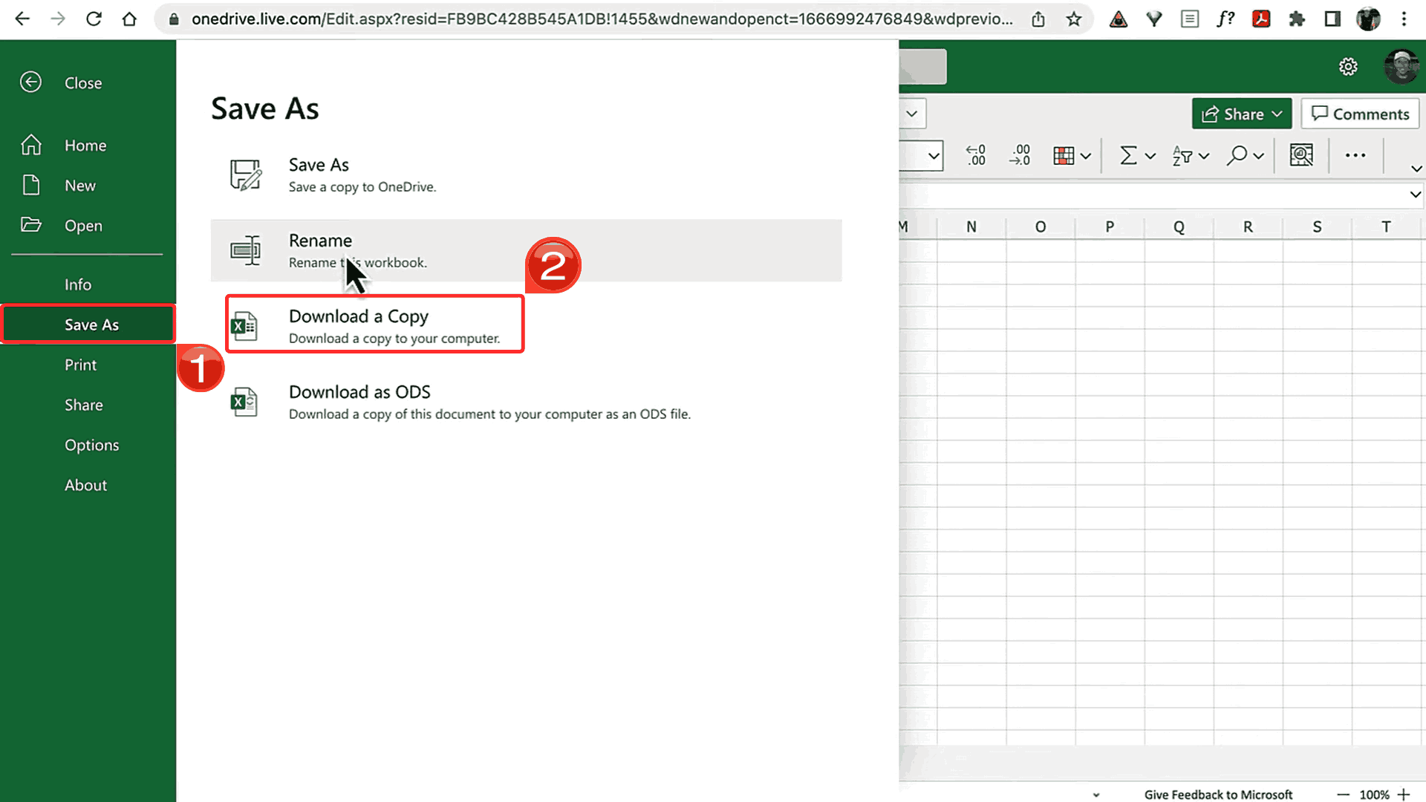Click the Sort & Filter icon
The width and height of the screenshot is (1426, 802).
1182,155
